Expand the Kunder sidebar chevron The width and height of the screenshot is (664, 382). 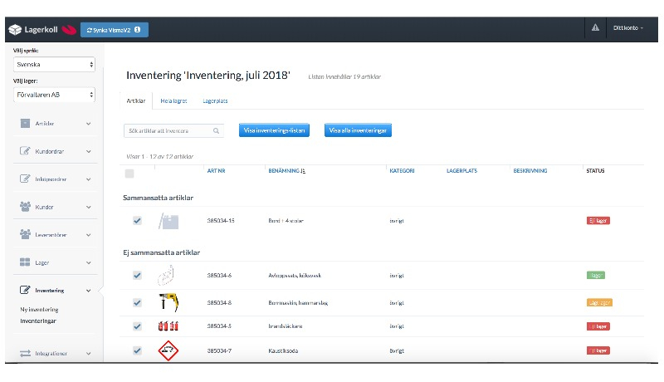pyautogui.click(x=89, y=207)
